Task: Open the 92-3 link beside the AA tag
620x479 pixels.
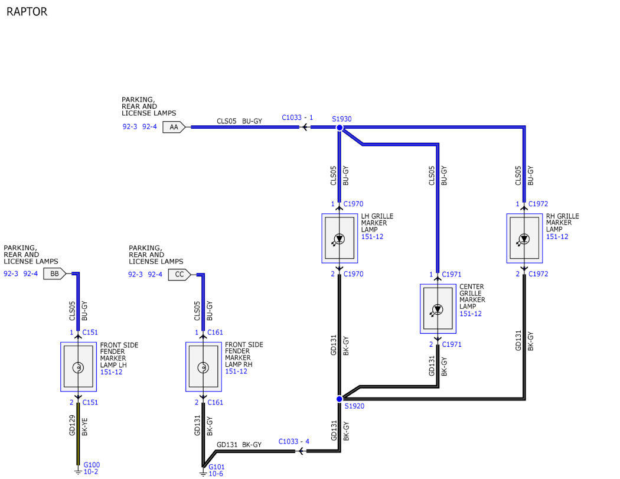Action: 130,127
